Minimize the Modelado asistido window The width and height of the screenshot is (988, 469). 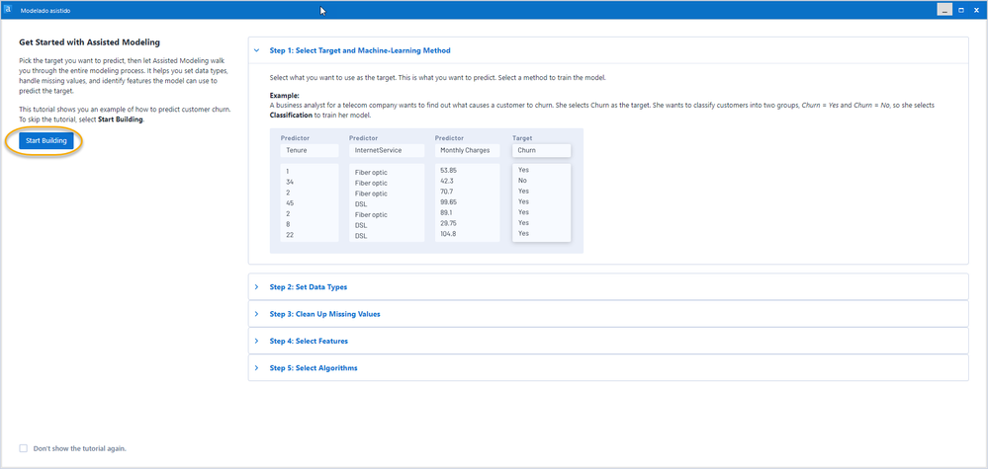click(x=944, y=10)
